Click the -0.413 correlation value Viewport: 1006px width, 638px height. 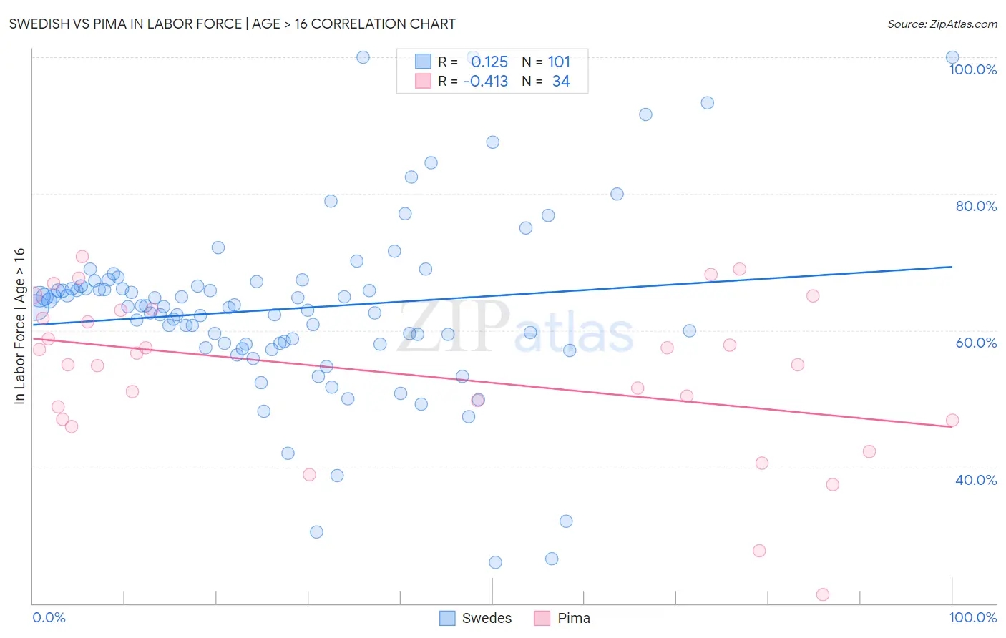485,81
